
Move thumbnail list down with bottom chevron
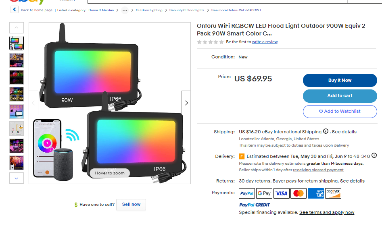(17, 178)
